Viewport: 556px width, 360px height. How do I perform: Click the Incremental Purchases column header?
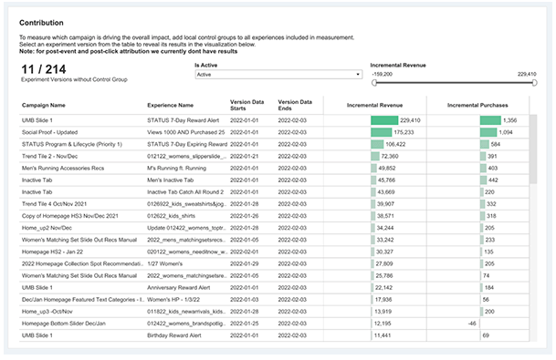coord(477,105)
